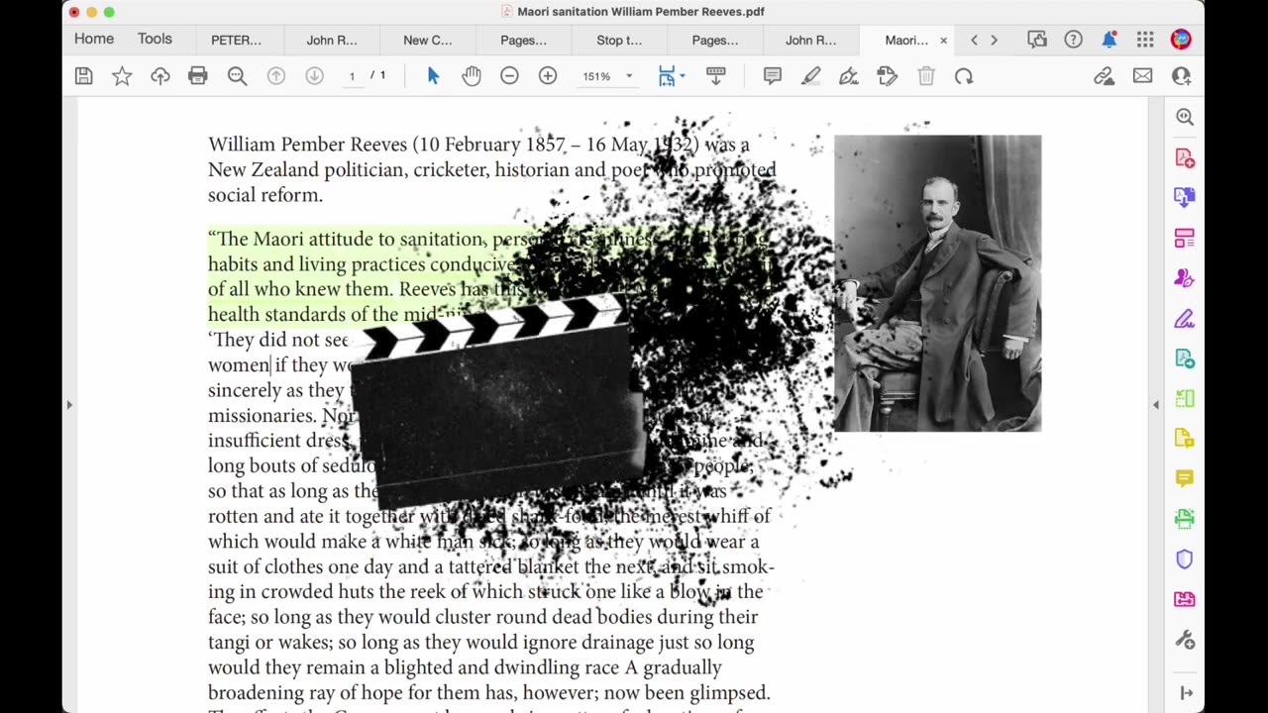Click the upload to cloud icon
Image resolution: width=1268 pixels, height=713 pixels.
(x=160, y=76)
